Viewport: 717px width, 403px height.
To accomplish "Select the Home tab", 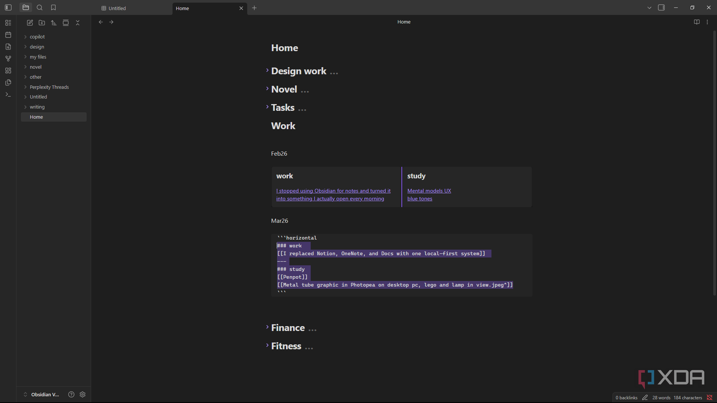I will 205,8.
